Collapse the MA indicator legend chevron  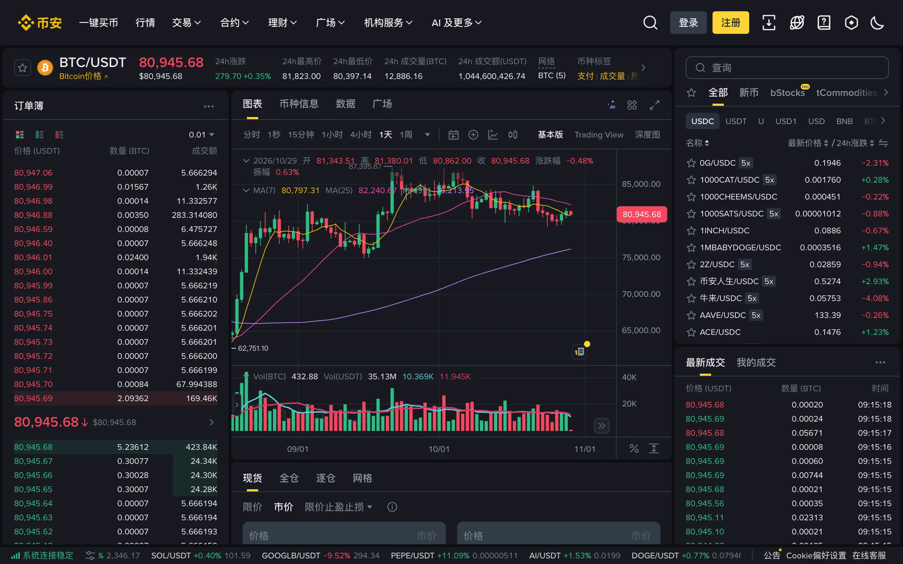tap(246, 190)
